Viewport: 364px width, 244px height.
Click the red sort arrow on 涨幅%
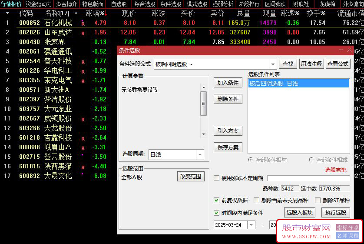106,13
